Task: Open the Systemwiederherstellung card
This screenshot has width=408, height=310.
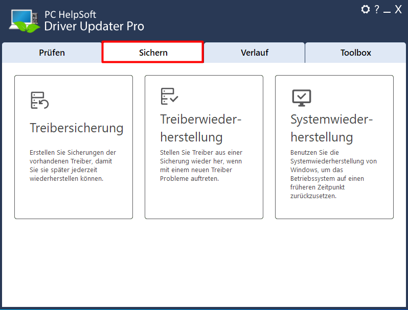Action: [334, 147]
